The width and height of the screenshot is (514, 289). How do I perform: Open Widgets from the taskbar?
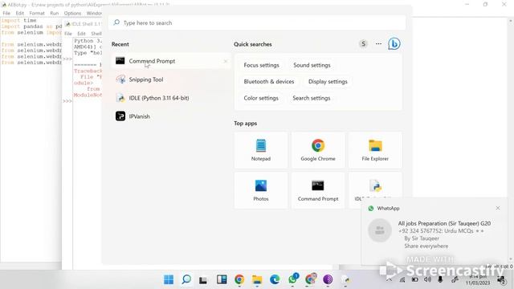[222, 279]
